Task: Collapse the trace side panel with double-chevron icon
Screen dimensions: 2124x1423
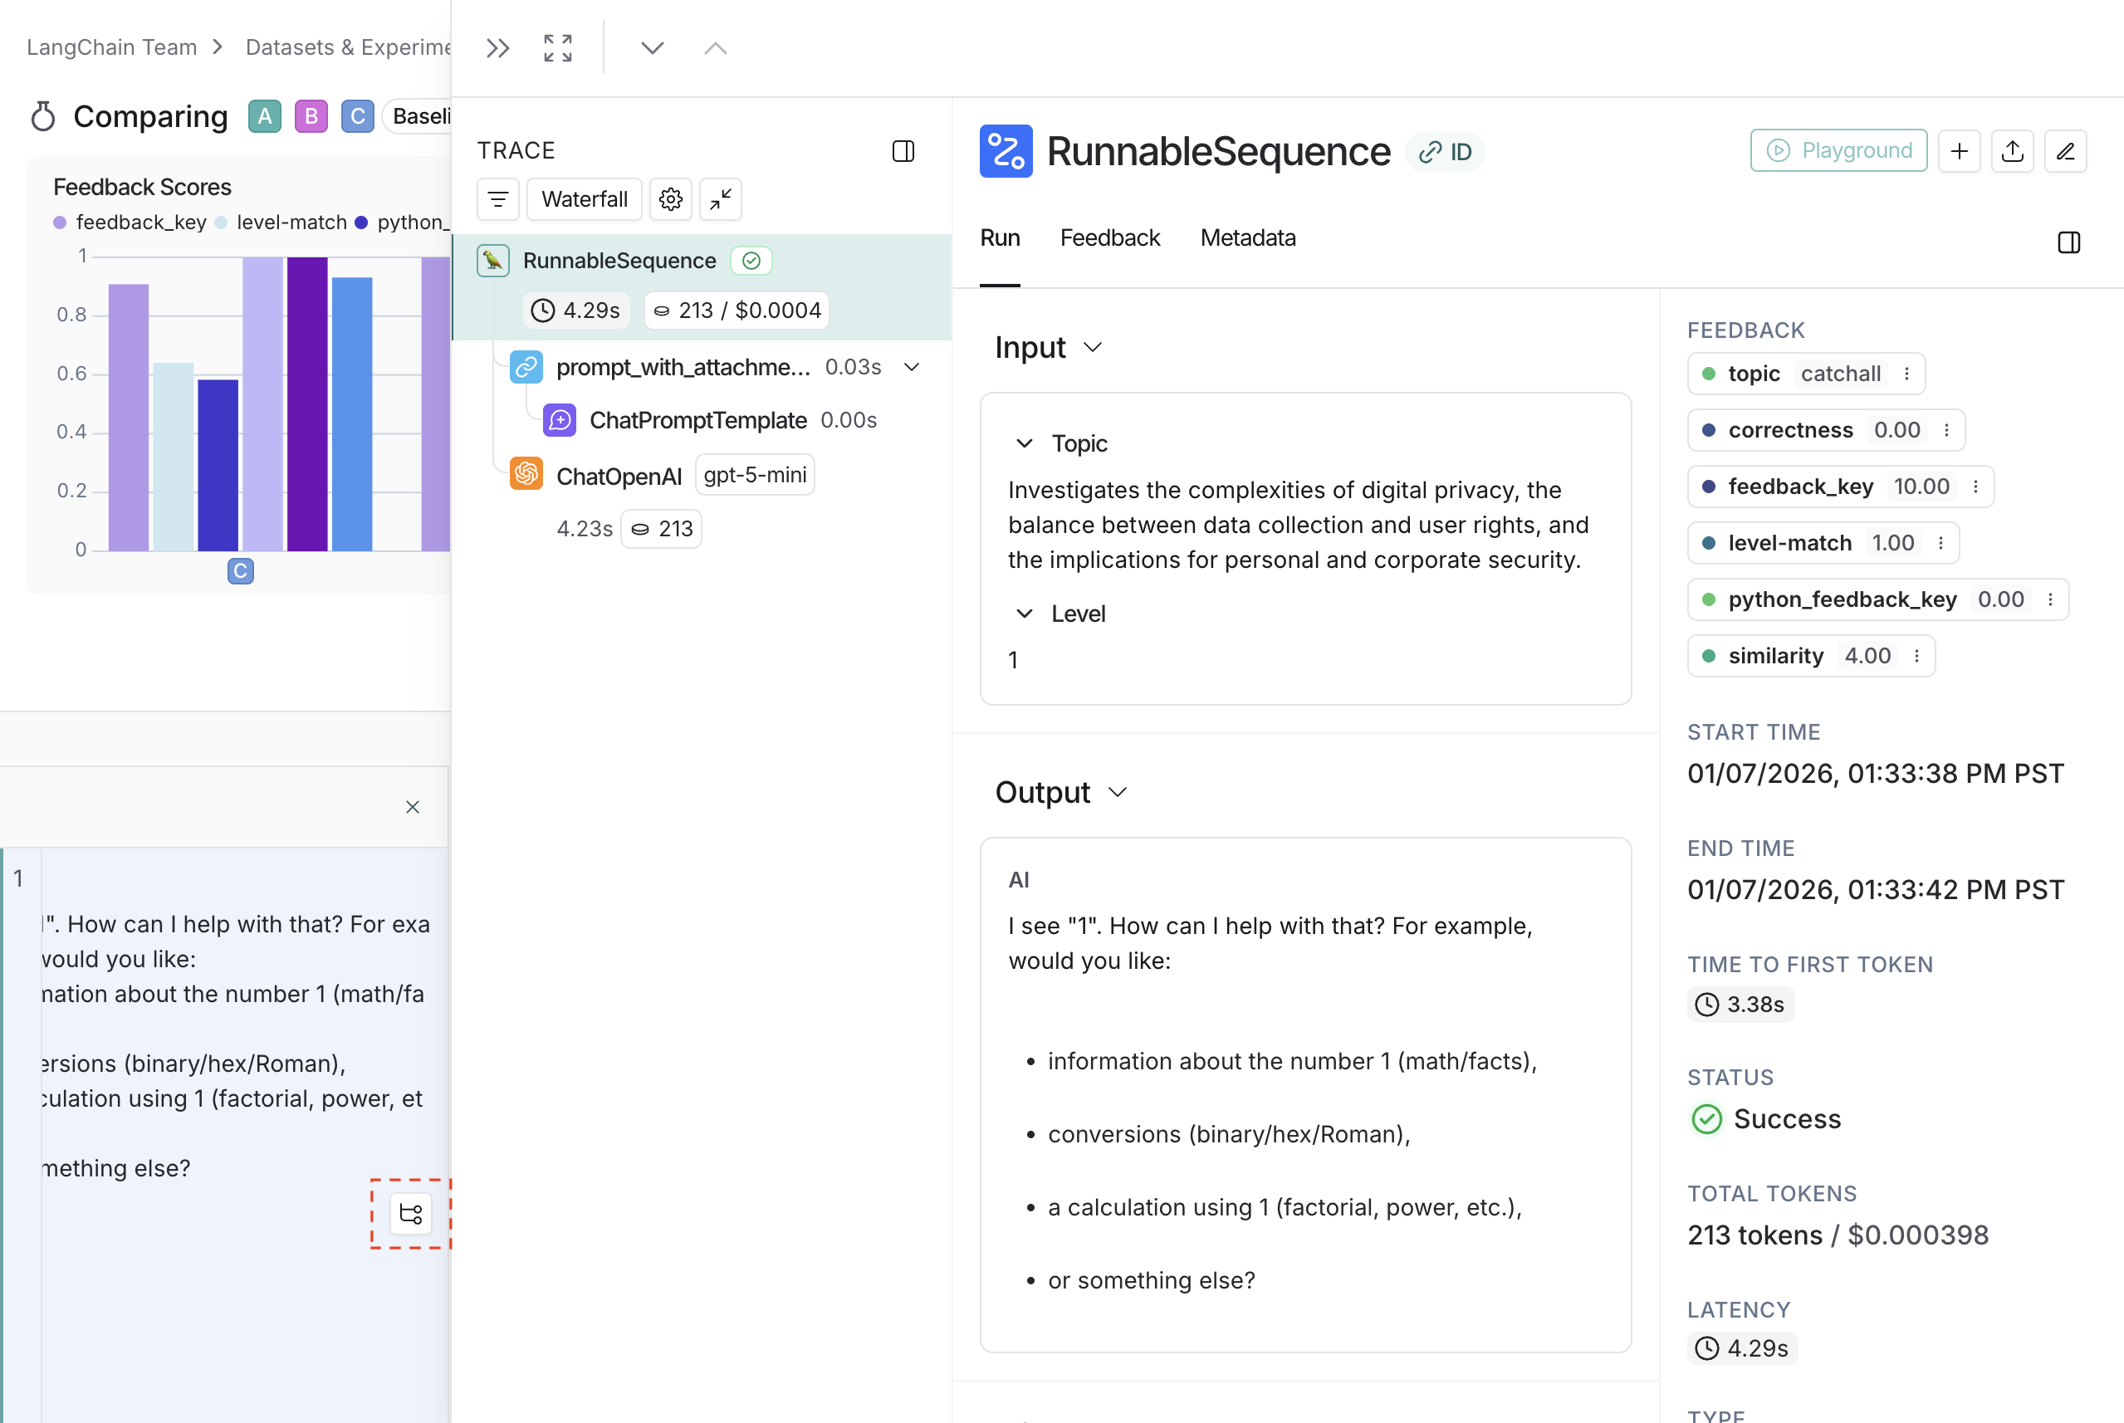Action: tap(497, 48)
